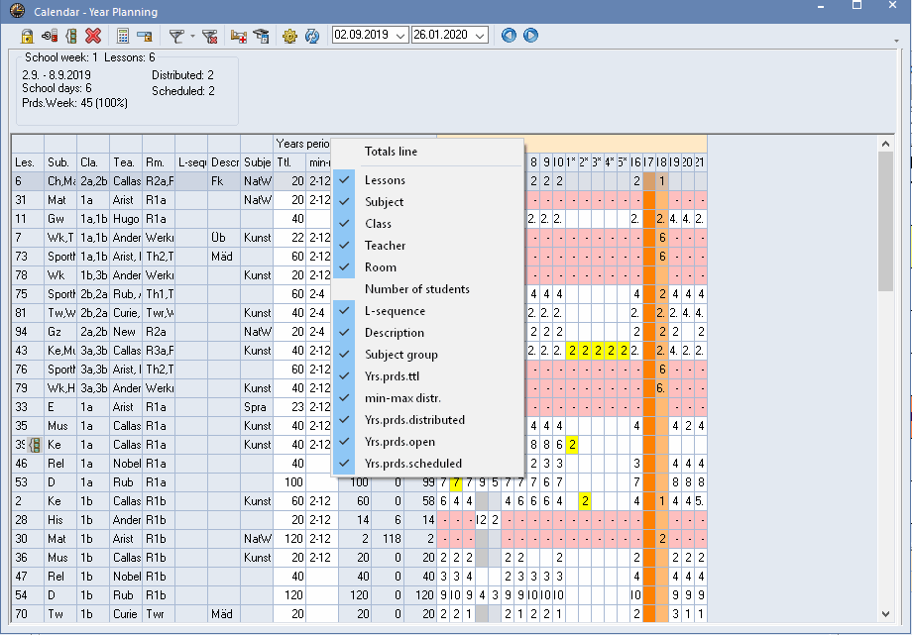The height and width of the screenshot is (635, 912).
Task: Click the Cla. column header
Action: [92, 162]
